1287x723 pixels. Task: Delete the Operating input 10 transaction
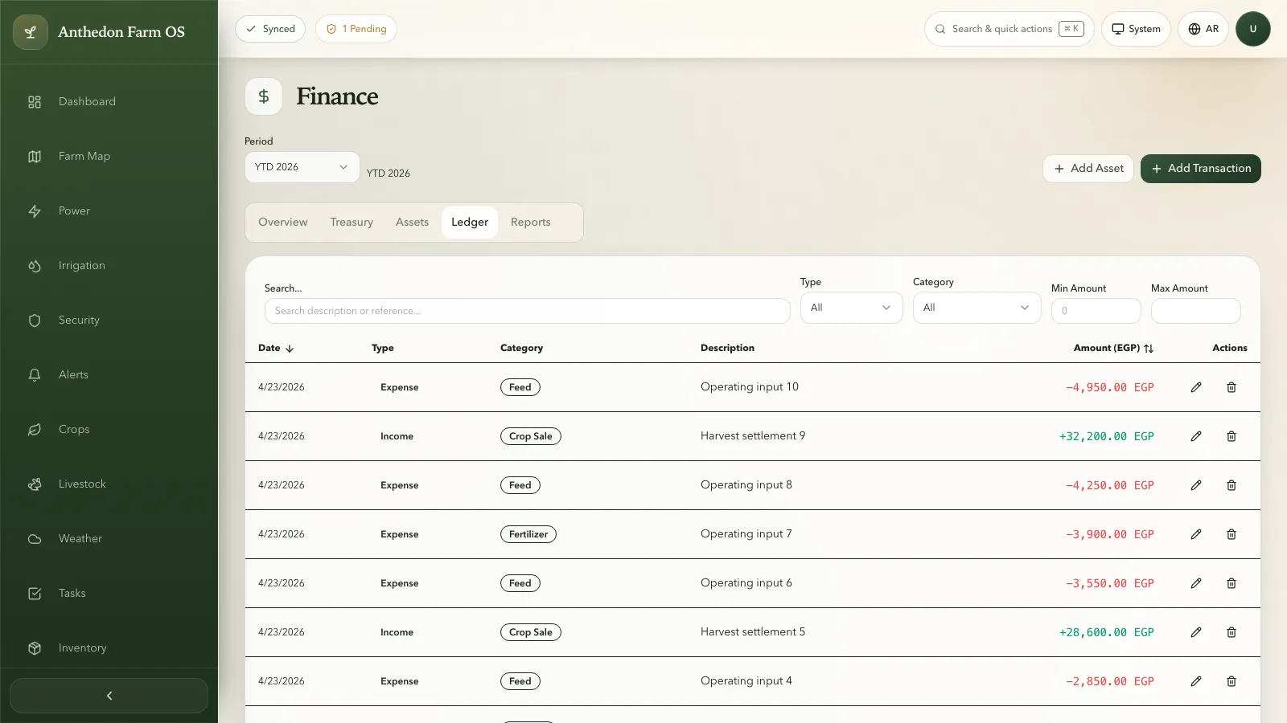[x=1231, y=387]
